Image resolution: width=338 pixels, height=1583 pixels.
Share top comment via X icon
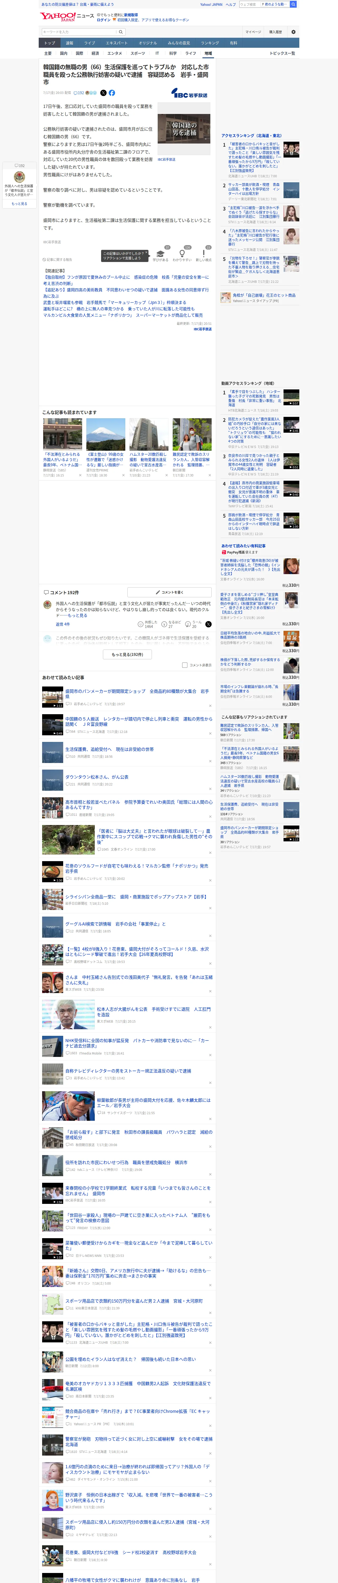click(x=208, y=624)
